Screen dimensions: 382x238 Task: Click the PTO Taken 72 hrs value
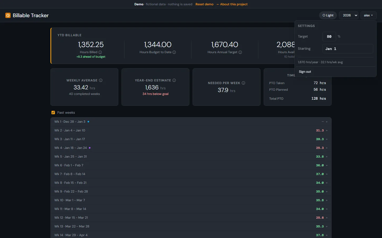coord(320,83)
